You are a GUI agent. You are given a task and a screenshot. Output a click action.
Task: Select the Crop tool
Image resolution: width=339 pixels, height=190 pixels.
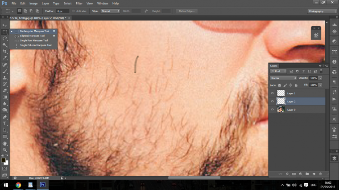coord(4,51)
